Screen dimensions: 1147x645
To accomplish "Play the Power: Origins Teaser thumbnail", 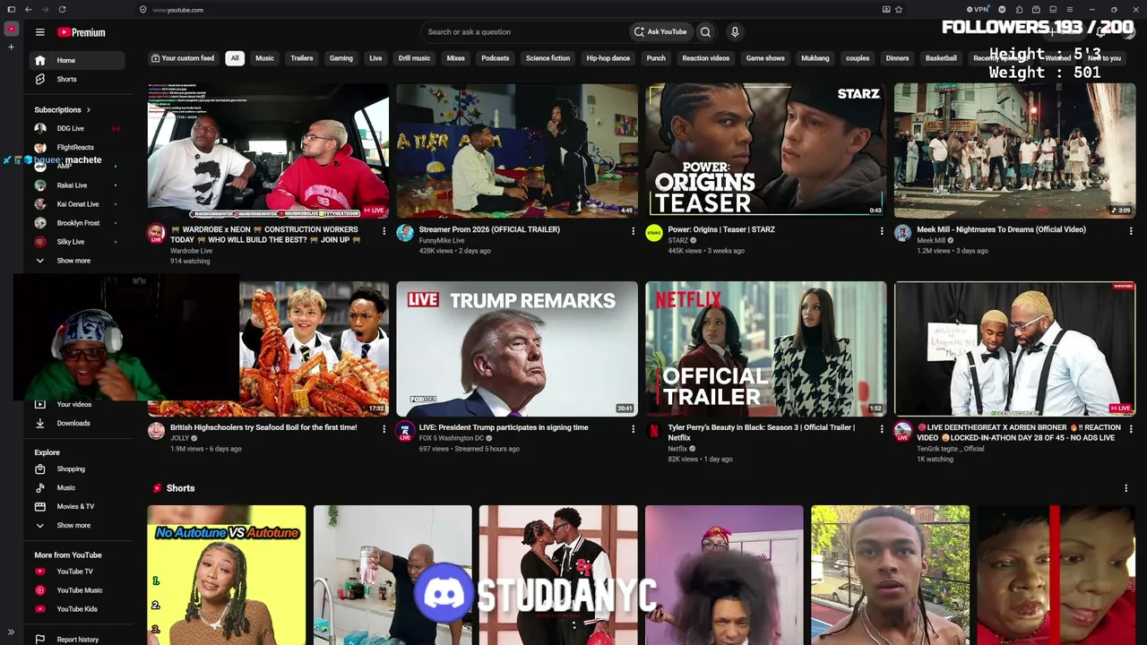I will click(x=766, y=150).
